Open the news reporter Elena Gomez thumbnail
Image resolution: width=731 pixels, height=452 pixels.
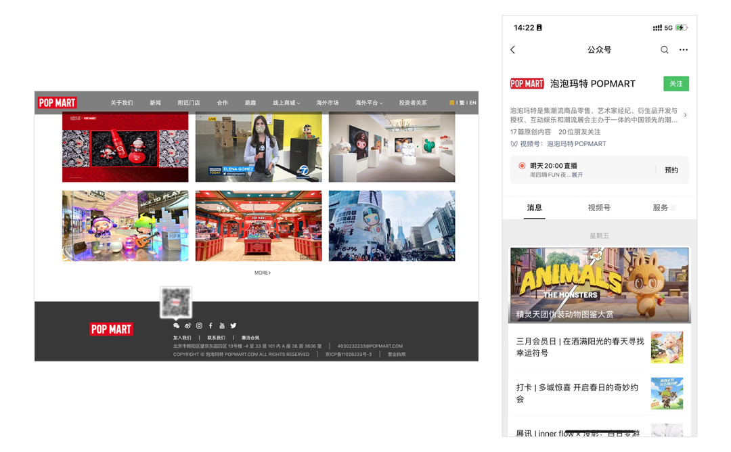coord(259,147)
